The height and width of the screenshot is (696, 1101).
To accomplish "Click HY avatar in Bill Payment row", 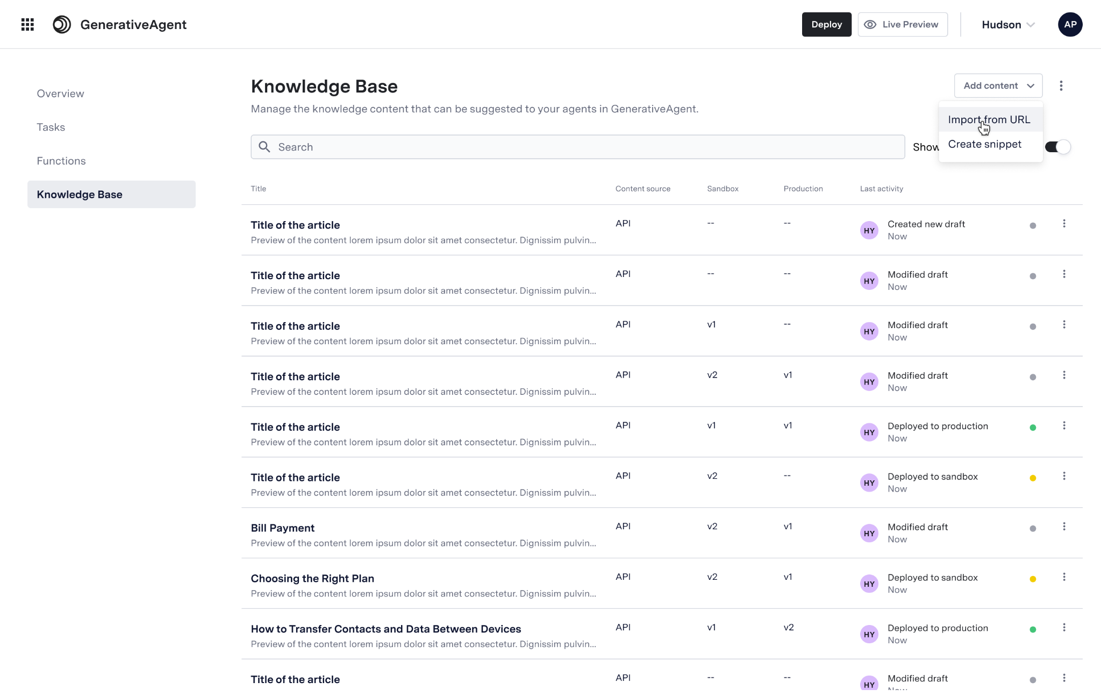I will pyautogui.click(x=869, y=534).
